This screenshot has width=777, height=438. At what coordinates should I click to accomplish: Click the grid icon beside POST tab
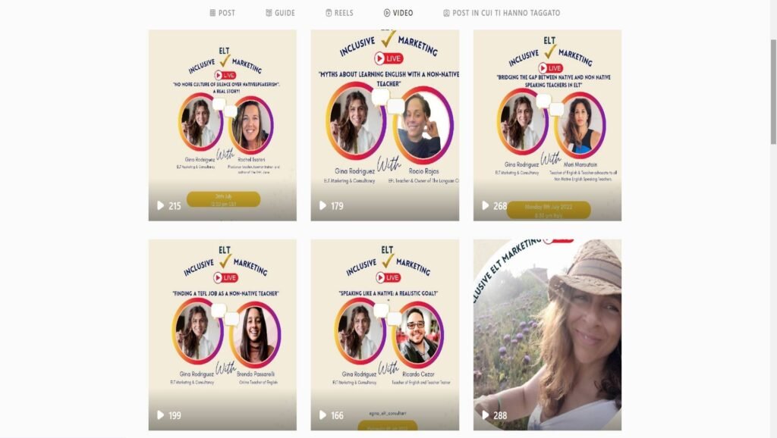click(212, 13)
